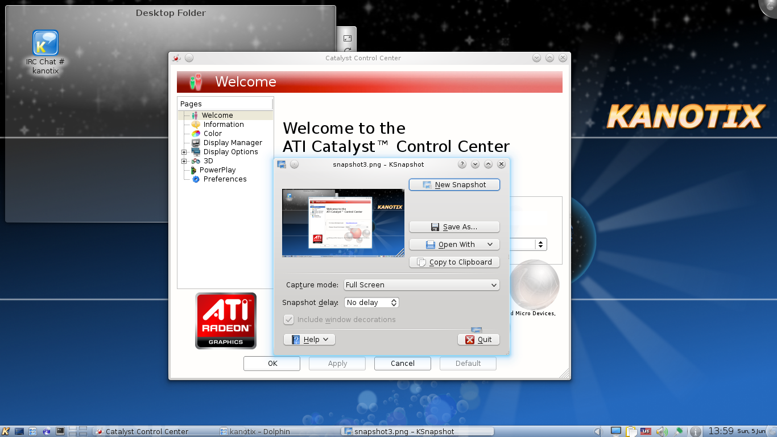Viewport: 777px width, 437px height.
Task: Copy the snapshot to clipboard
Action: 454,262
